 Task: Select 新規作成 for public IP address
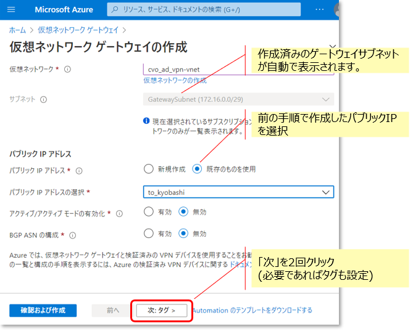(149, 169)
